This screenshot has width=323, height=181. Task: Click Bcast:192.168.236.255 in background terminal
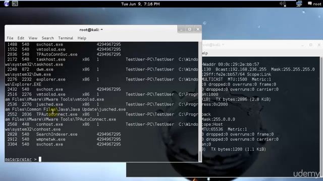241,69
